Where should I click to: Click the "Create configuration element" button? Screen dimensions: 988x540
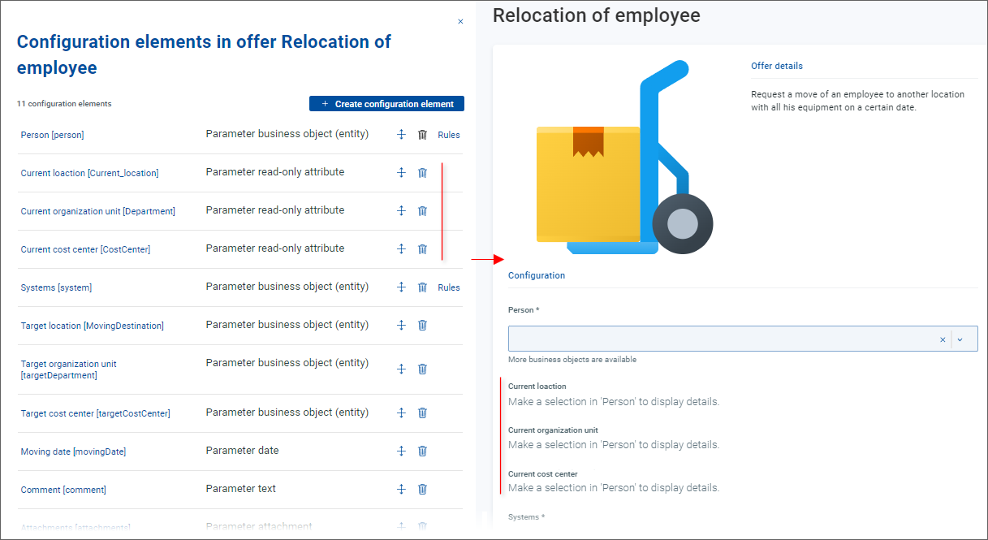click(386, 103)
